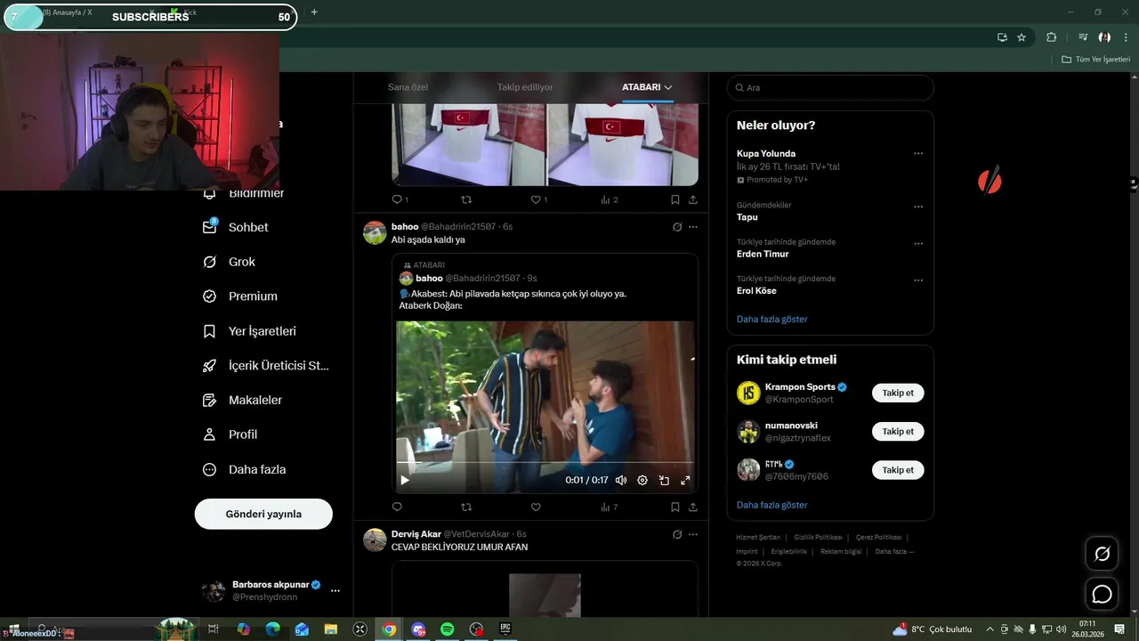Open floating messages bubble at bottom right
The width and height of the screenshot is (1139, 641).
point(1102,594)
